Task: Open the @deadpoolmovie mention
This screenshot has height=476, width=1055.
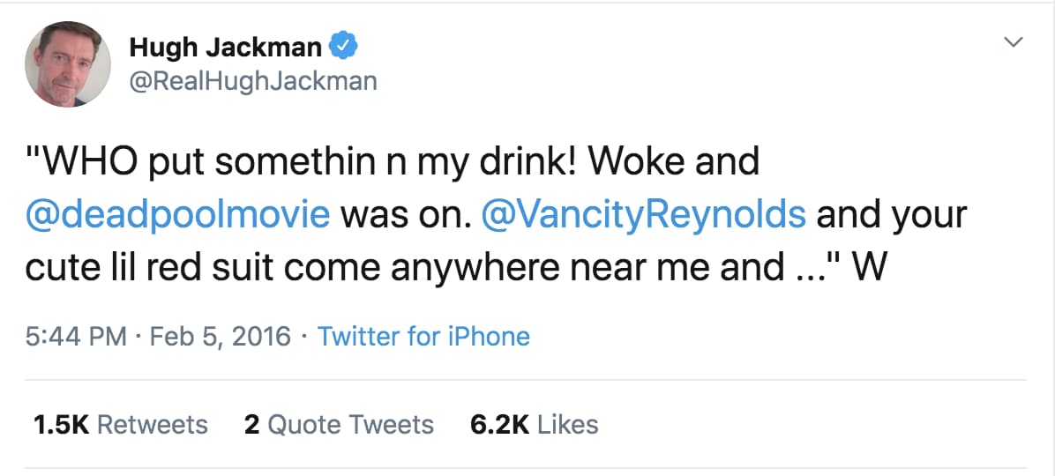Action: (178, 214)
